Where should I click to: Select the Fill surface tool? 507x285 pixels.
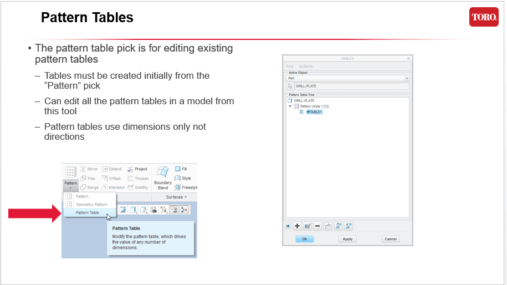click(181, 169)
